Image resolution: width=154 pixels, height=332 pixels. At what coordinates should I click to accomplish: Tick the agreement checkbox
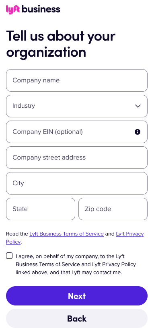coord(9,256)
